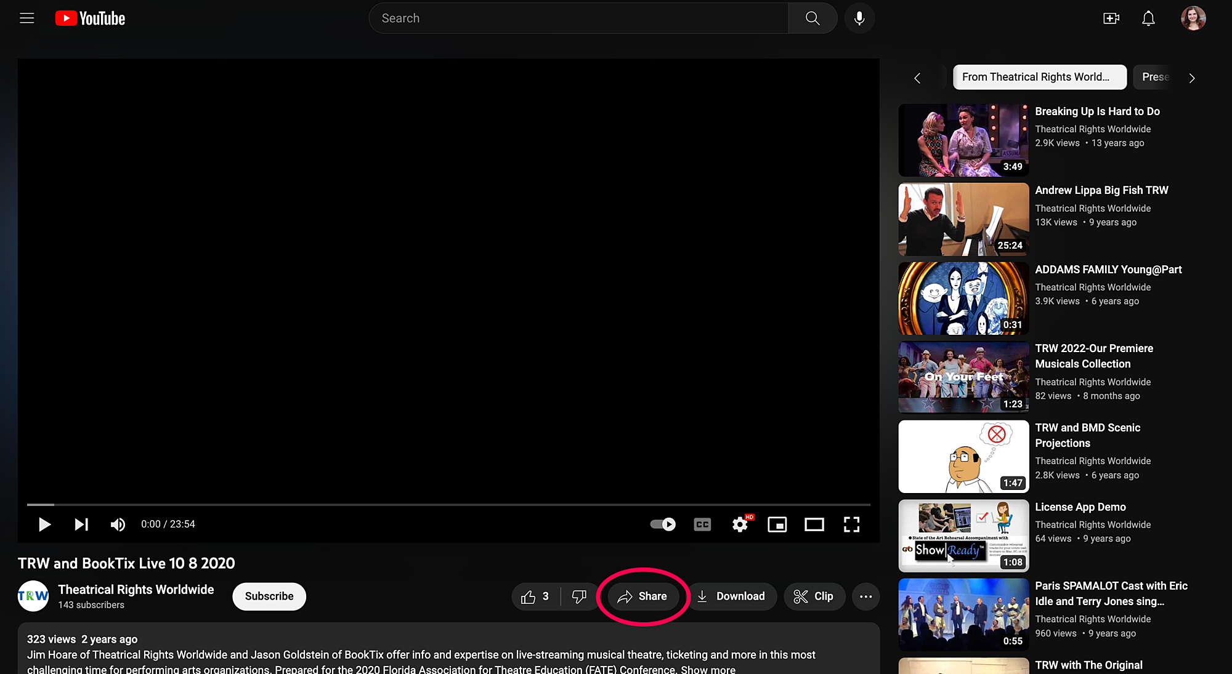Play the video
This screenshot has width=1232, height=674.
point(44,524)
